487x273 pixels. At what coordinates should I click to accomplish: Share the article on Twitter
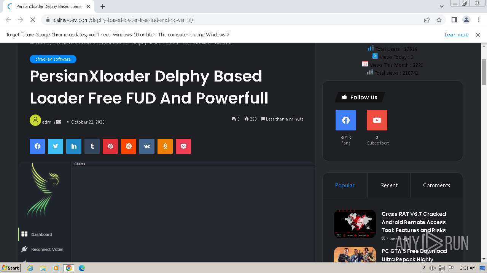56,146
